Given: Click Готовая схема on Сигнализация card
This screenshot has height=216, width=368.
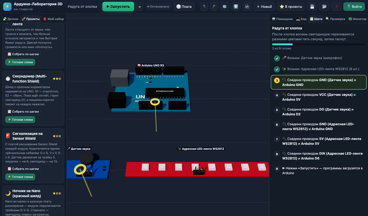Looking at the screenshot, I should [x=20, y=177].
